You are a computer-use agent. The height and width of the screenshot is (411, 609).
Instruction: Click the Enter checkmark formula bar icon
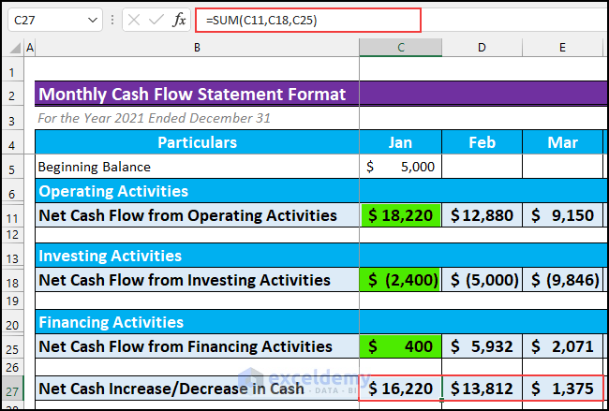coord(156,20)
